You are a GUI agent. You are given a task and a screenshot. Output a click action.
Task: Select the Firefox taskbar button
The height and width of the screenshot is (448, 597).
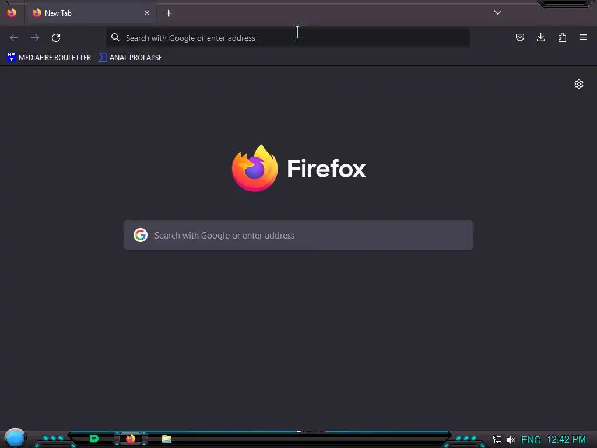(131, 439)
